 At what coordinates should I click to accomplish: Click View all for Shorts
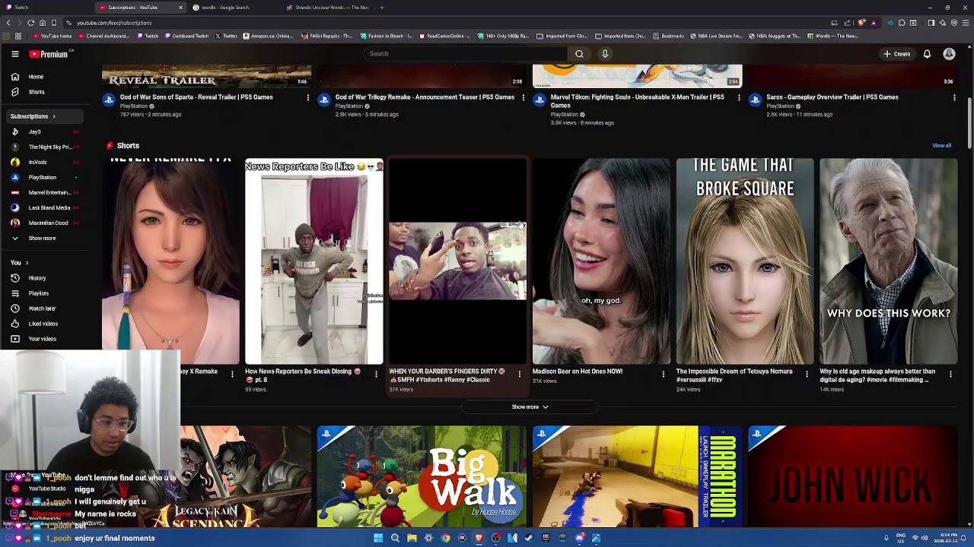[x=942, y=145]
